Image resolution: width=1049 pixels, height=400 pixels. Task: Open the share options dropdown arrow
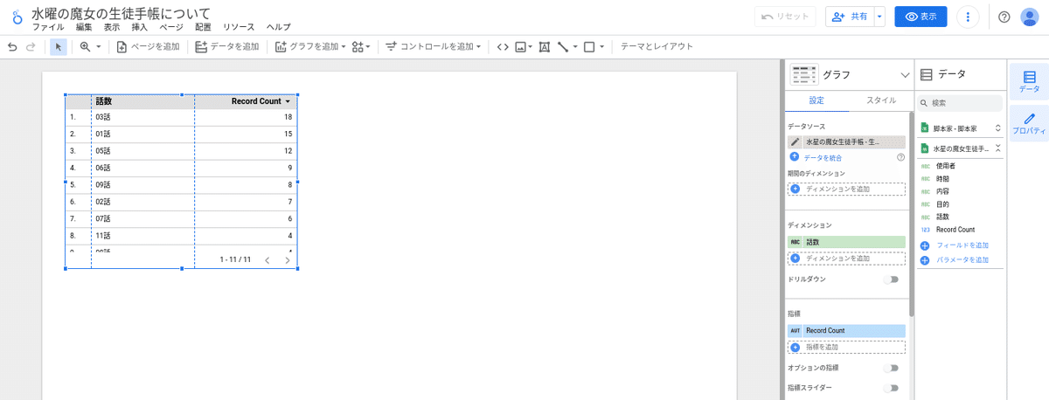click(879, 17)
